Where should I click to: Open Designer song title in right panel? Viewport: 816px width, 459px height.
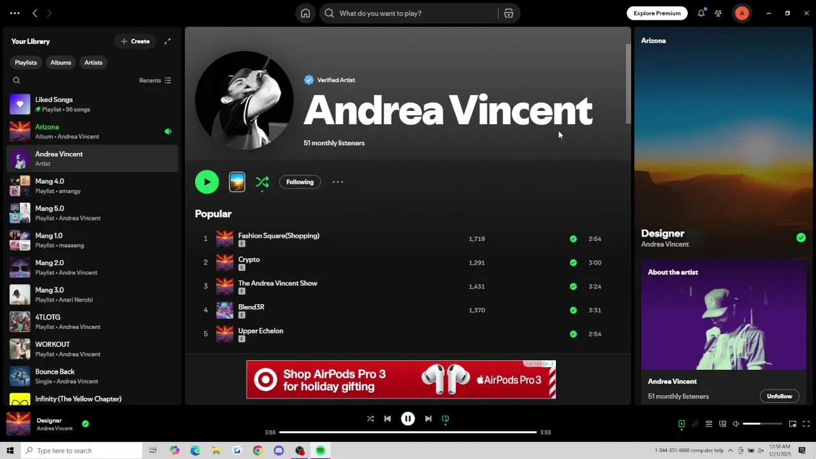[x=662, y=233]
